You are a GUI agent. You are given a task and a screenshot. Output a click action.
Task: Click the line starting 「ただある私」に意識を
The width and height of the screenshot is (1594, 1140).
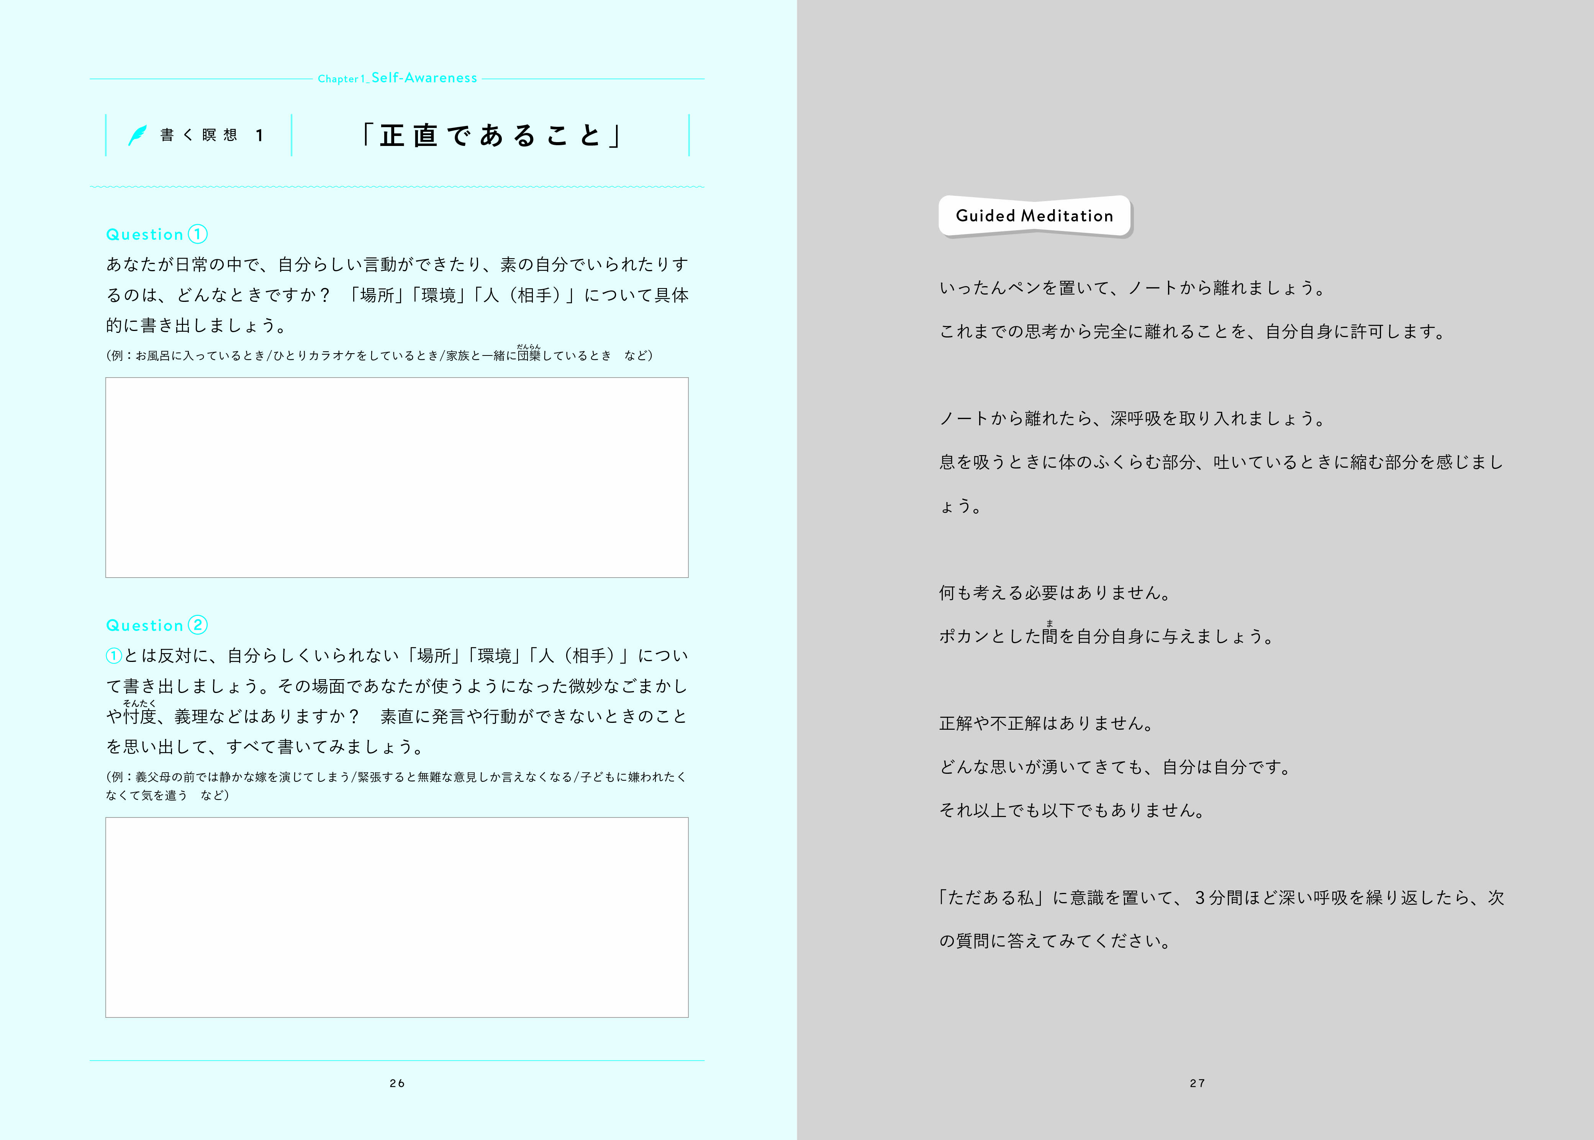pyautogui.click(x=1222, y=898)
